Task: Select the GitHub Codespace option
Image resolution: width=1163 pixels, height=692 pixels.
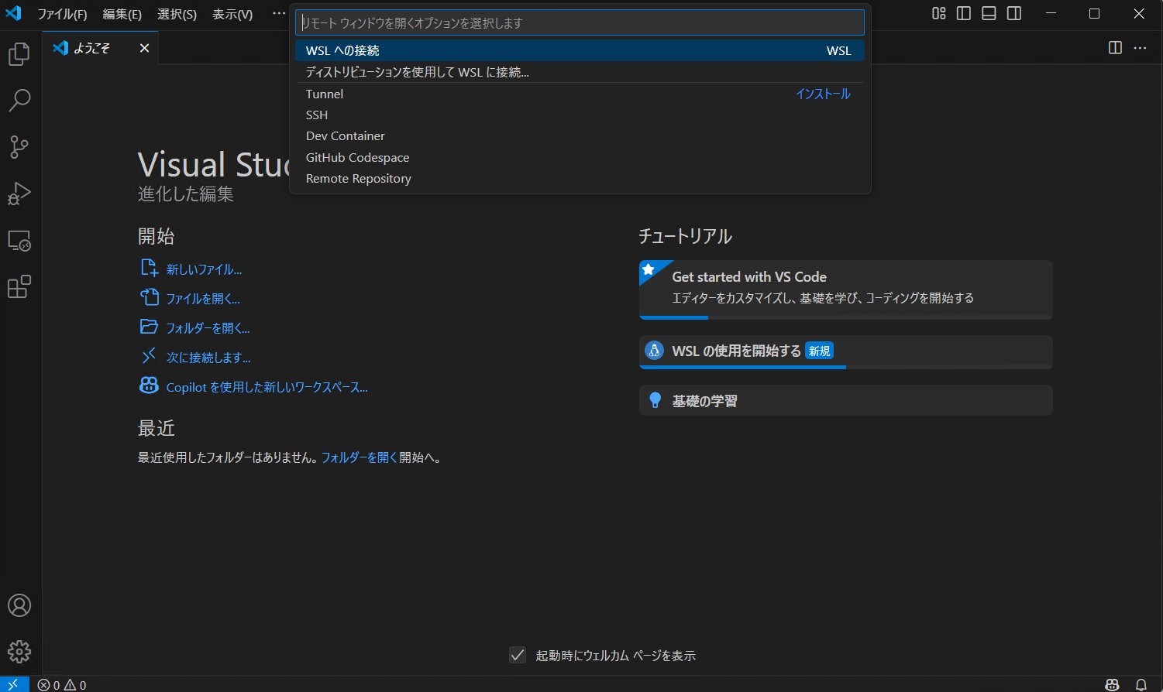Action: 580,157
